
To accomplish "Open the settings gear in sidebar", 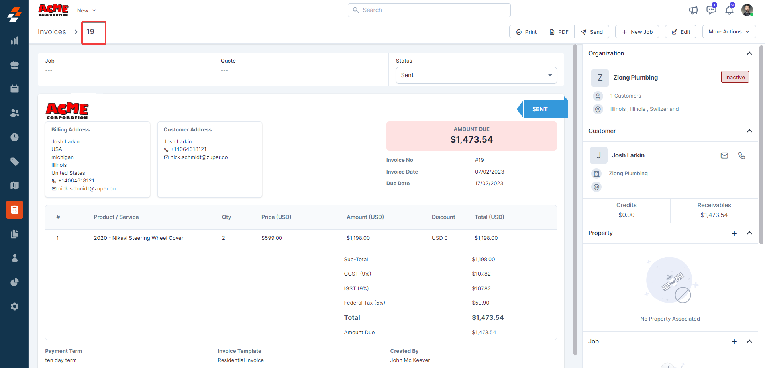I will click(x=14, y=306).
